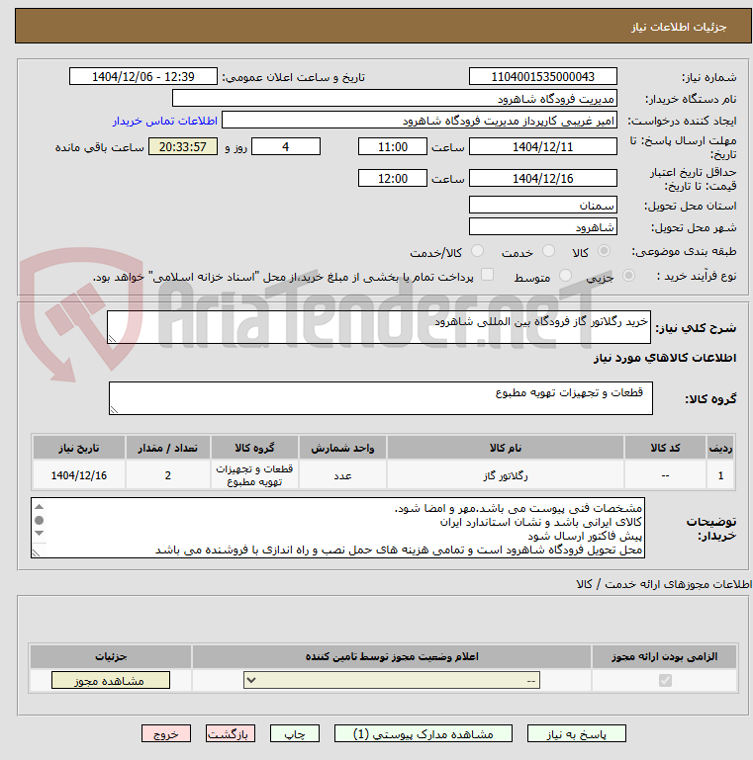
Task: Click the گروه کالا text area
Action: pyautogui.click(x=380, y=398)
